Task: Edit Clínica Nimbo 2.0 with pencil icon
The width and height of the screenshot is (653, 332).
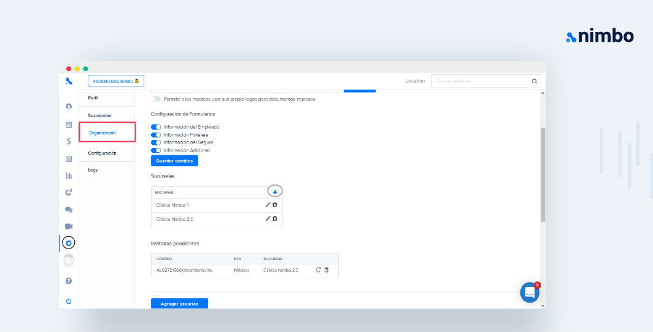Action: click(x=268, y=218)
